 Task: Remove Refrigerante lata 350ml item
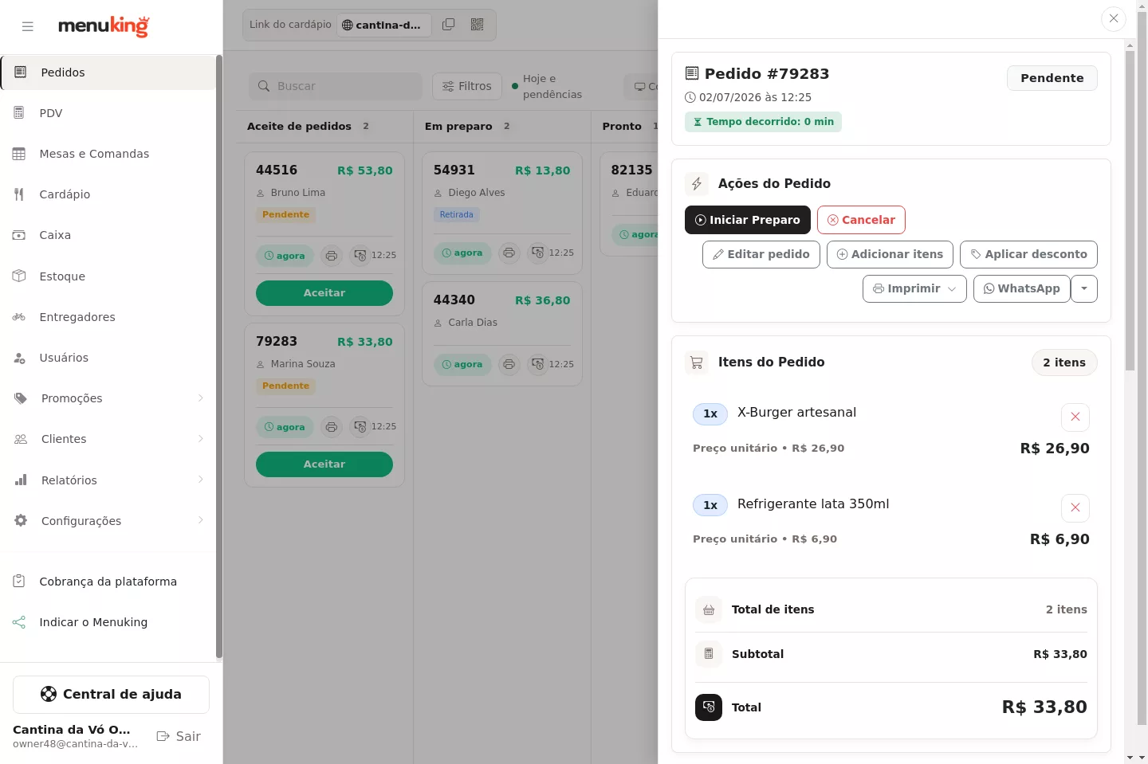coord(1075,507)
